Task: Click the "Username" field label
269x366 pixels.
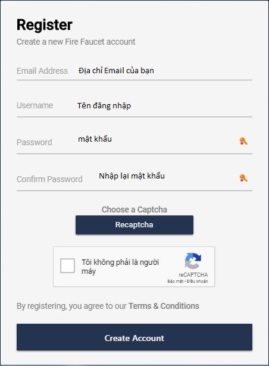Action: point(35,105)
